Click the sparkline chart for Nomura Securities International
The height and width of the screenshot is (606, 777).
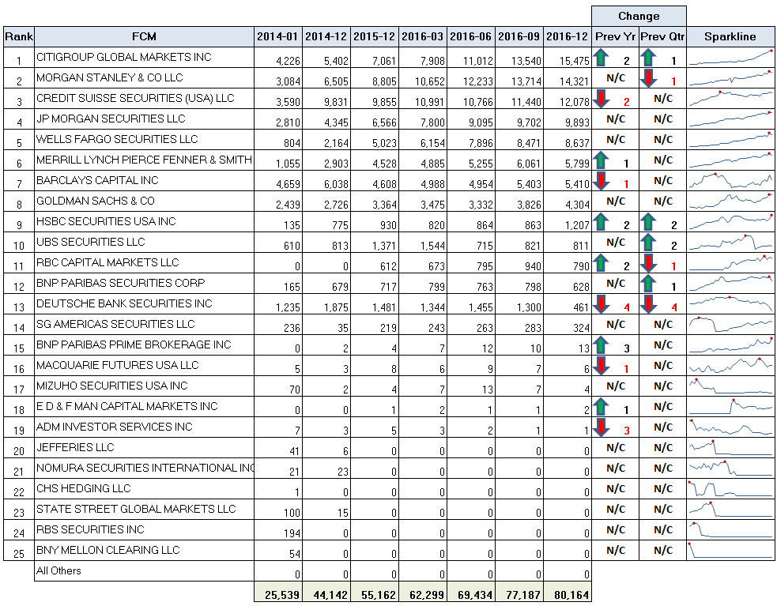coord(731,469)
